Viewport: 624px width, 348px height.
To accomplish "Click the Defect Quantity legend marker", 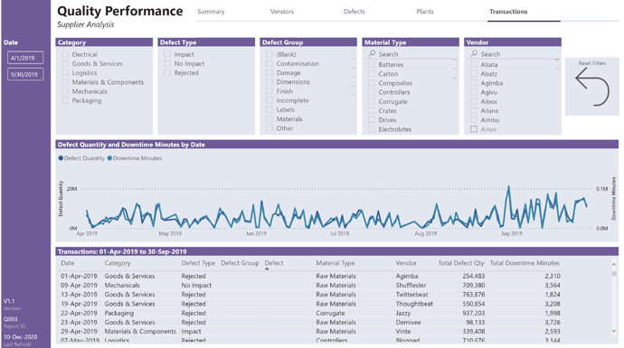I will coord(61,158).
